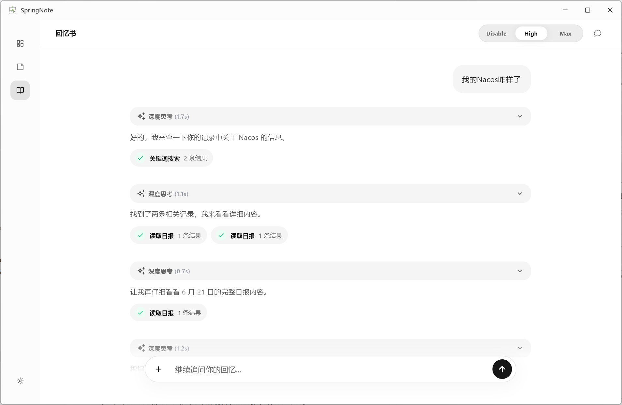Minimize the SpringNote window

pos(565,10)
